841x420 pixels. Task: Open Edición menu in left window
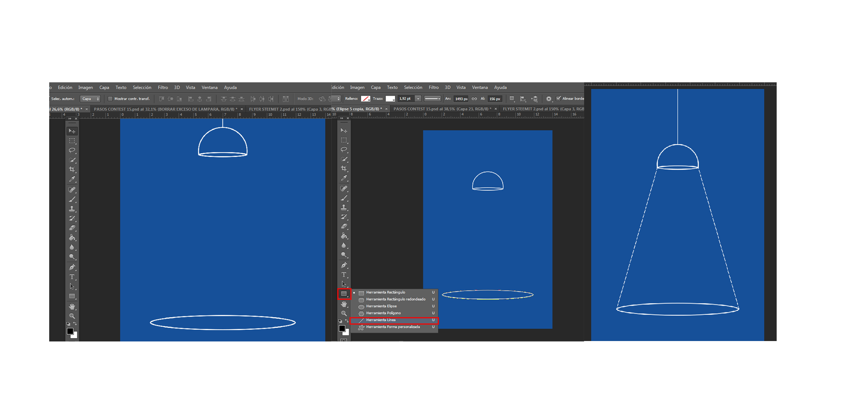(x=65, y=87)
